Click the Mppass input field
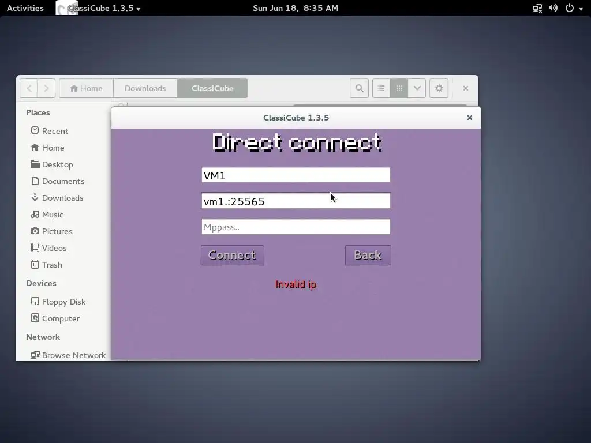Viewport: 591px width, 443px height. 296,227
